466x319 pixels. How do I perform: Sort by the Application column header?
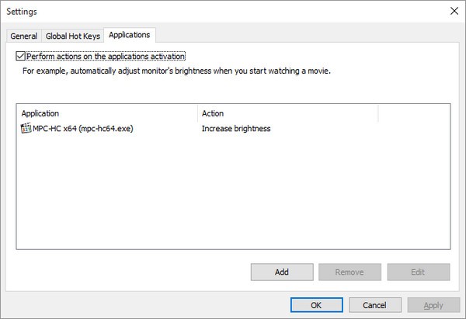click(x=107, y=113)
